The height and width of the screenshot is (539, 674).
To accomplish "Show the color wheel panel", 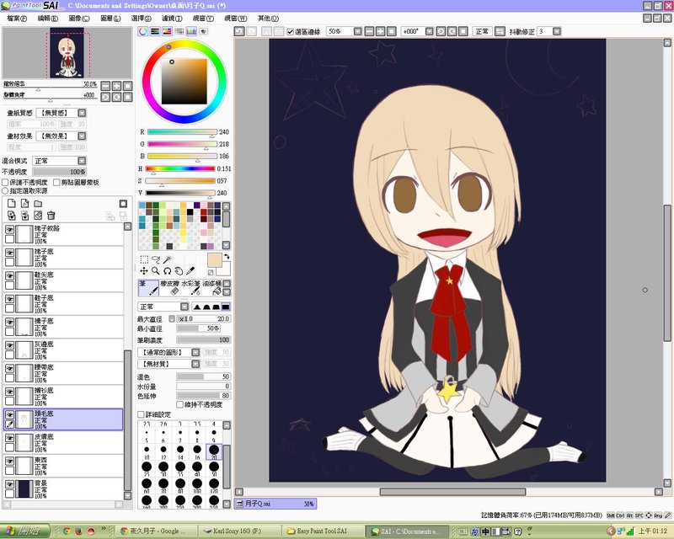I will [142, 31].
